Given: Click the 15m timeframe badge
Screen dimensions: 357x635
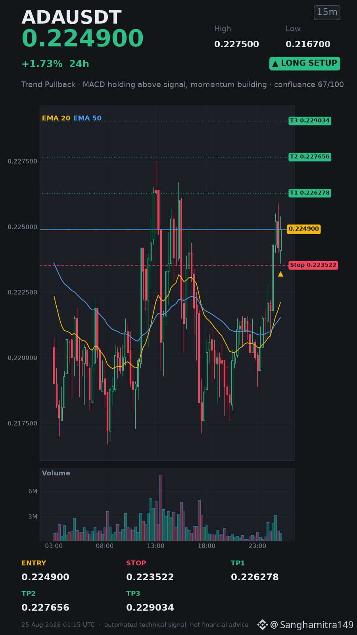Looking at the screenshot, I should (x=327, y=13).
